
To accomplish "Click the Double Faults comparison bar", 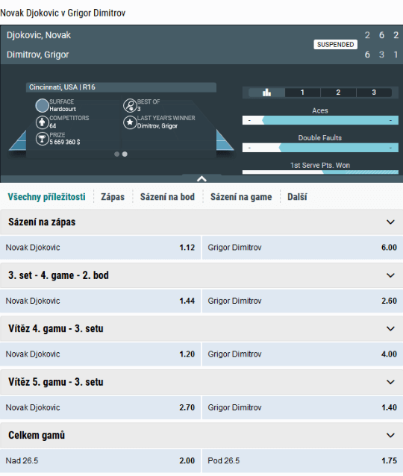I will [320, 148].
